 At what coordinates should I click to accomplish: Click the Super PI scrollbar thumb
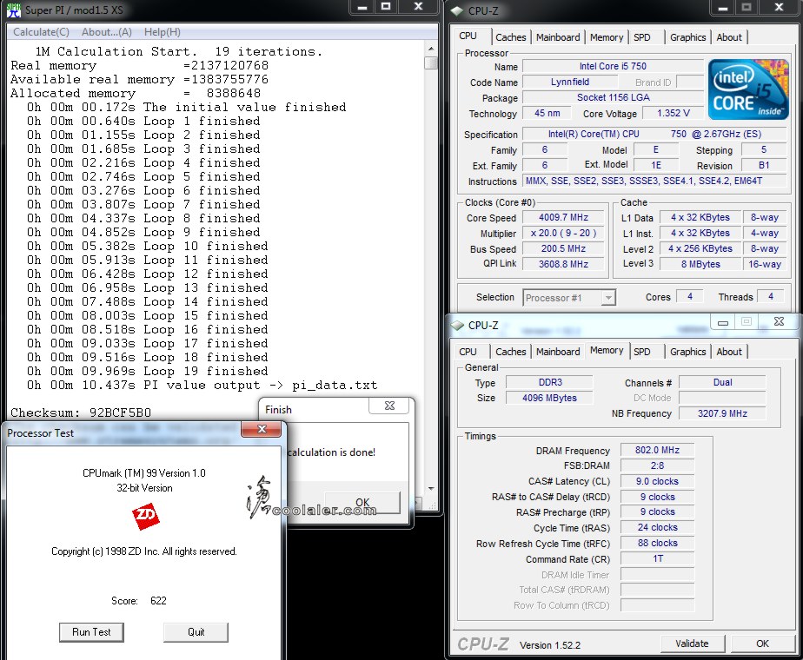[x=431, y=63]
